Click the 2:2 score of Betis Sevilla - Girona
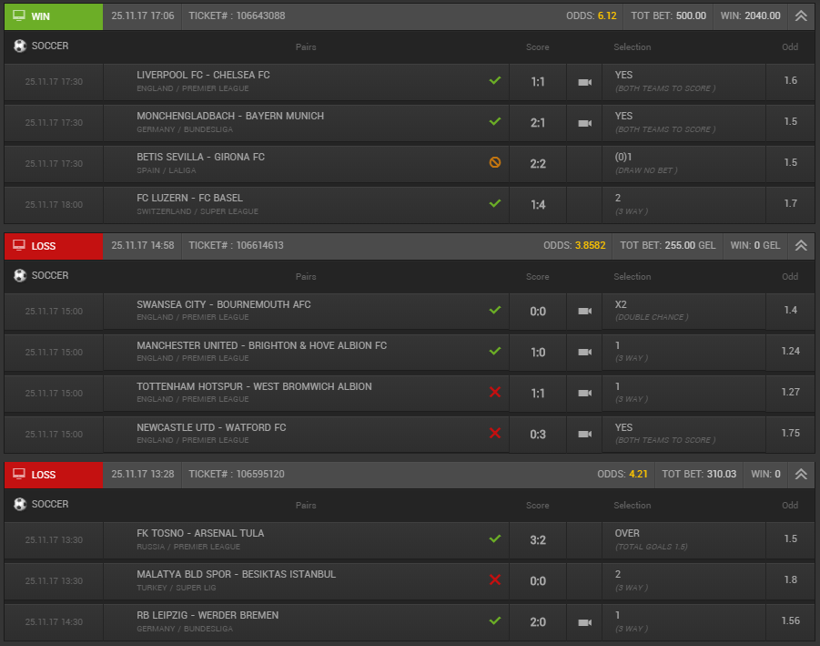This screenshot has width=820, height=646. pyautogui.click(x=538, y=164)
